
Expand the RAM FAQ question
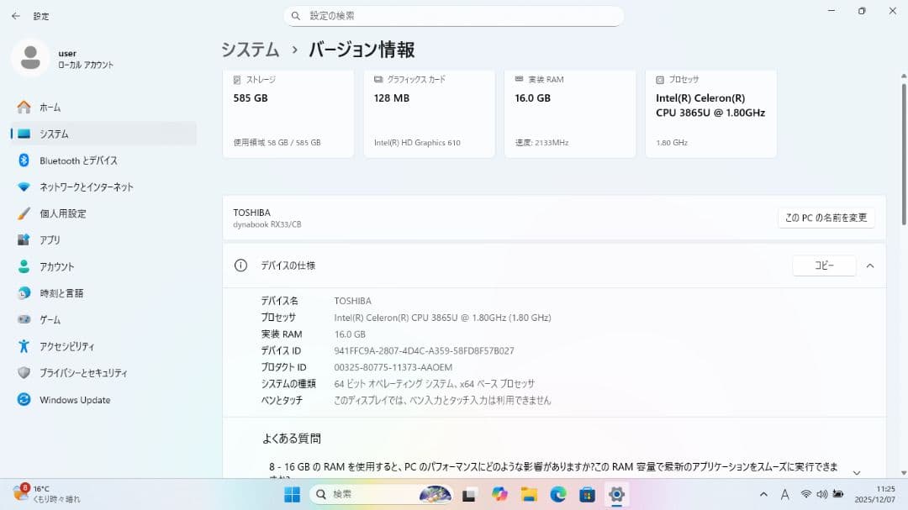(x=857, y=471)
